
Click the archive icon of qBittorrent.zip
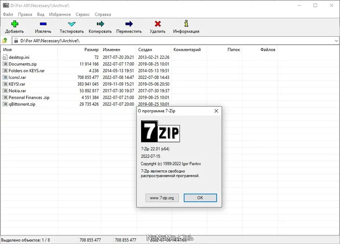point(5,104)
